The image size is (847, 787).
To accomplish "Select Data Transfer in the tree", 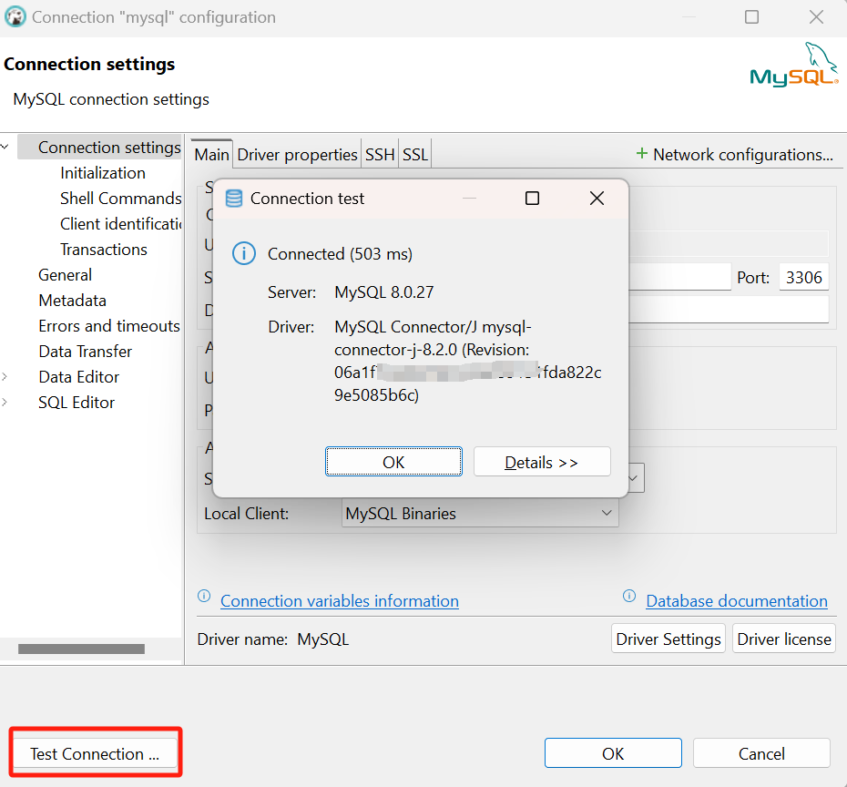I will [x=86, y=351].
